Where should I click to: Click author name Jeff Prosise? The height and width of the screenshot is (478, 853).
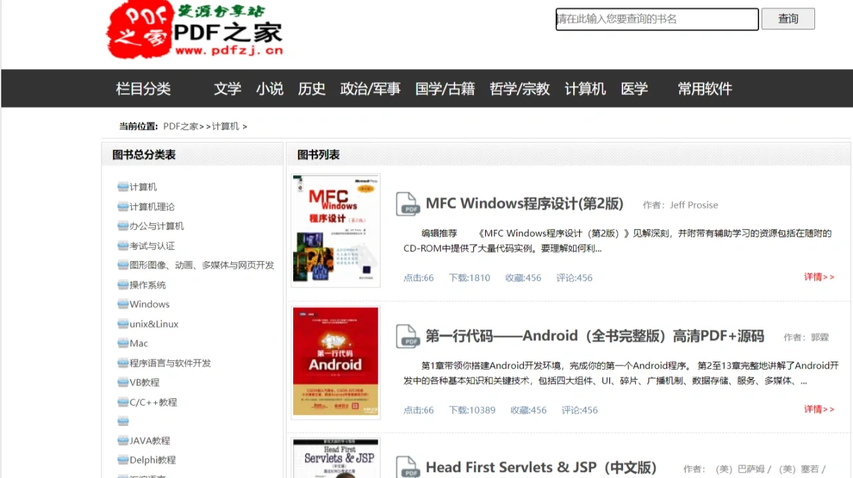pyautogui.click(x=694, y=205)
